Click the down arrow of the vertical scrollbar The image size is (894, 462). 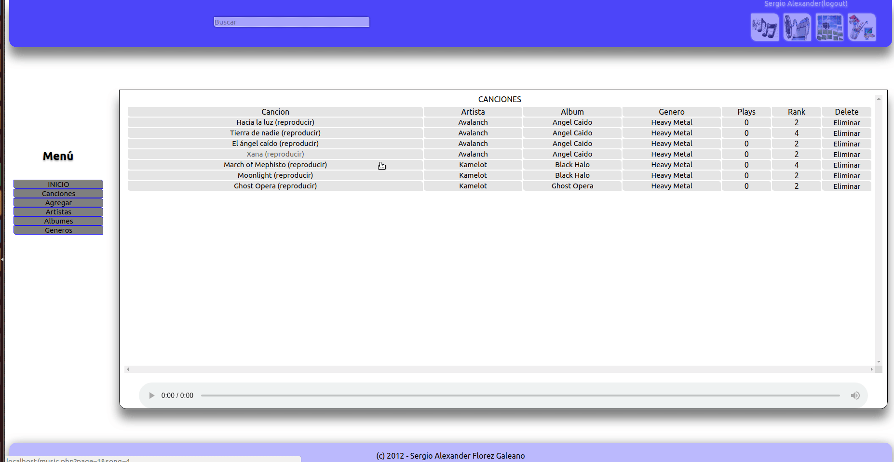(878, 361)
